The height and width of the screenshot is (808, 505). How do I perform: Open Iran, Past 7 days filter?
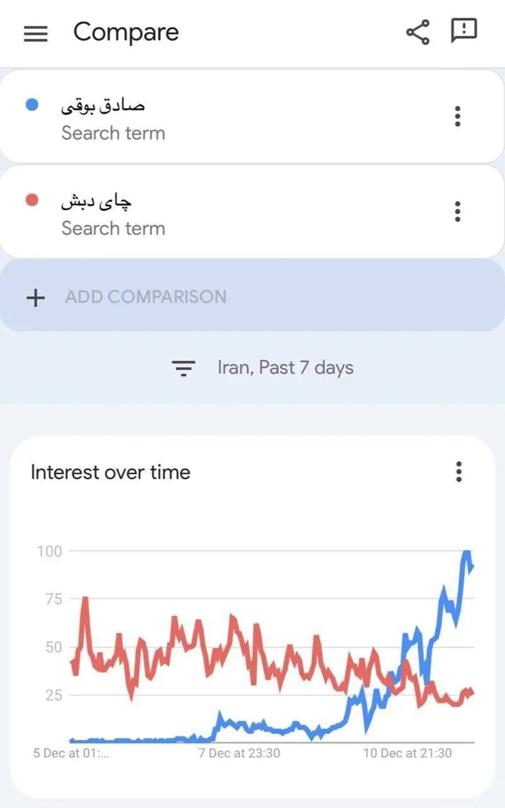(x=285, y=367)
